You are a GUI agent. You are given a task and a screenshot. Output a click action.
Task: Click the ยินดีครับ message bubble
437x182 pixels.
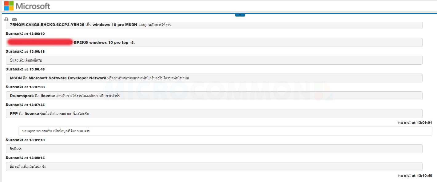point(214,149)
